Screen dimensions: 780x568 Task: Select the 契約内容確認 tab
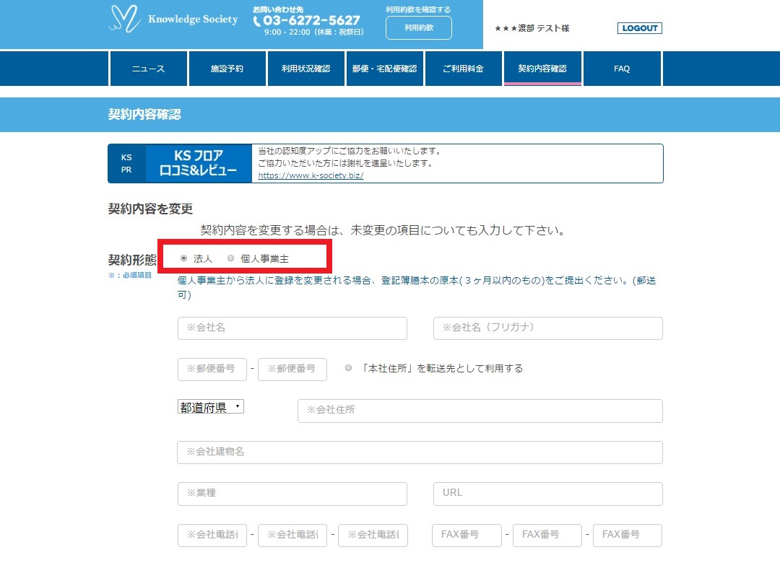(542, 69)
